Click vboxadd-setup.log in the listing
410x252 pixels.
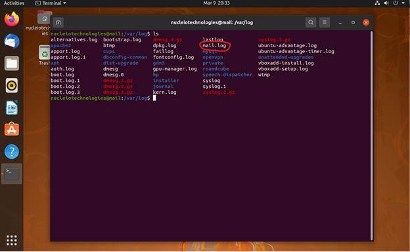pos(283,69)
